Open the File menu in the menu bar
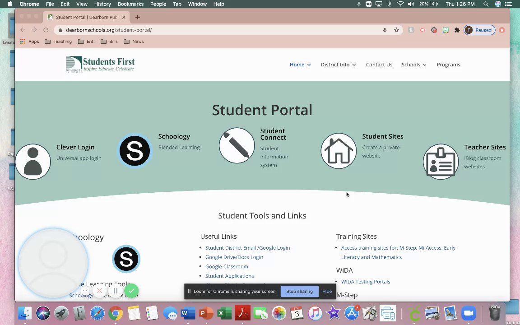 click(x=50, y=4)
